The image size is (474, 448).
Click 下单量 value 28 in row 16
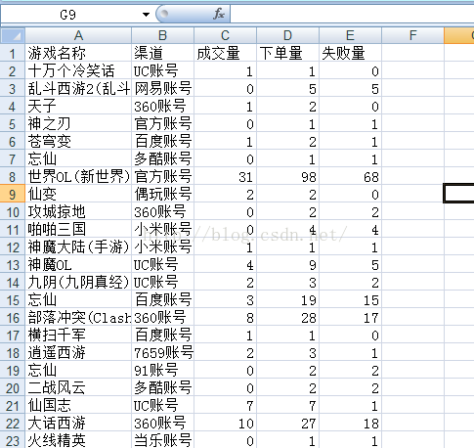(x=288, y=317)
